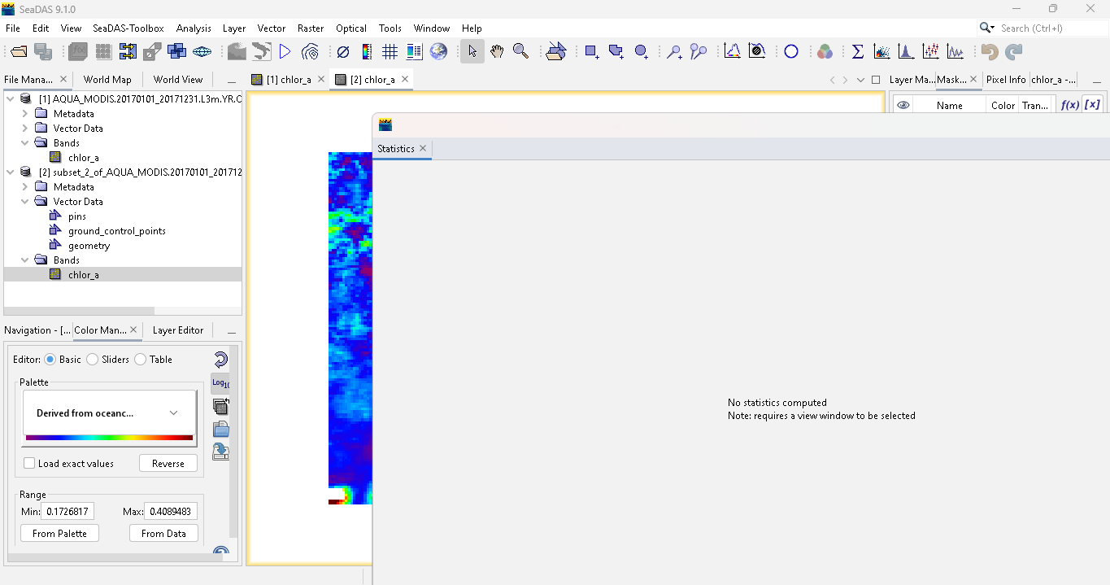The image size is (1110, 585).
Task: Toggle the Graticule grid overlay icon
Action: (390, 52)
